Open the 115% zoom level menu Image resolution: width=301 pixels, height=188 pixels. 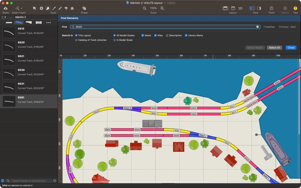(x=154, y=8)
